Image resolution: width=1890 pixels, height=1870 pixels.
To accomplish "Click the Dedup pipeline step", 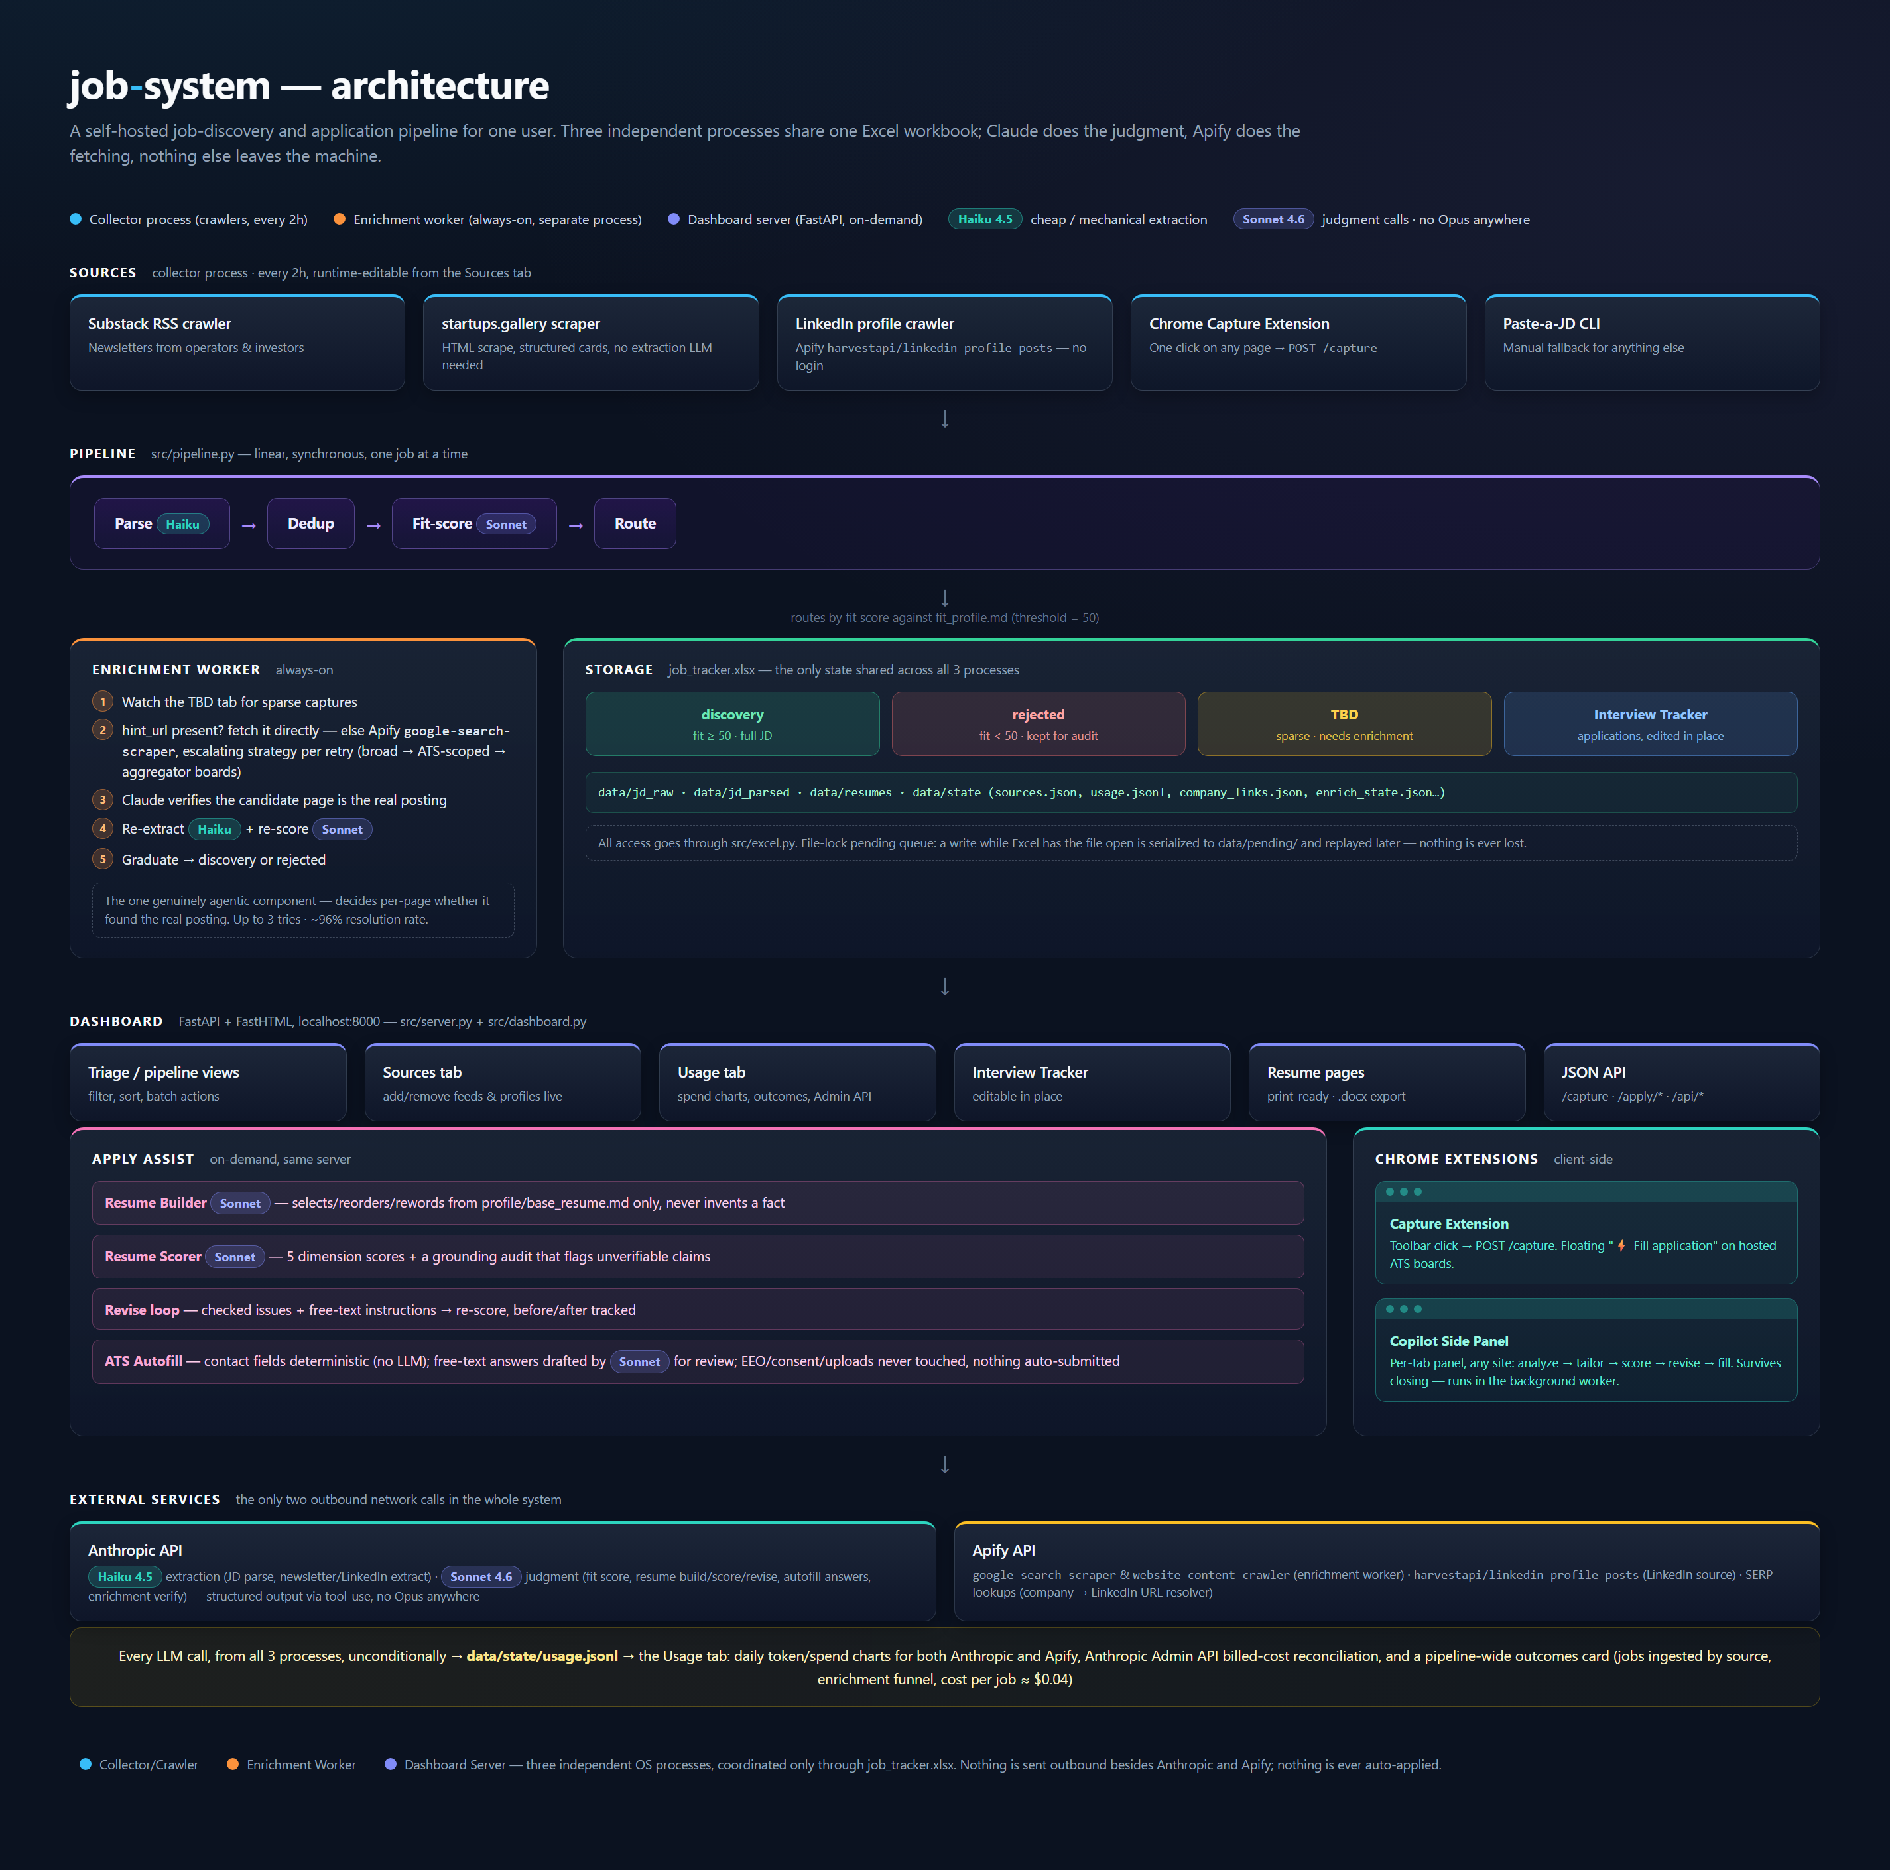I will 311,523.
